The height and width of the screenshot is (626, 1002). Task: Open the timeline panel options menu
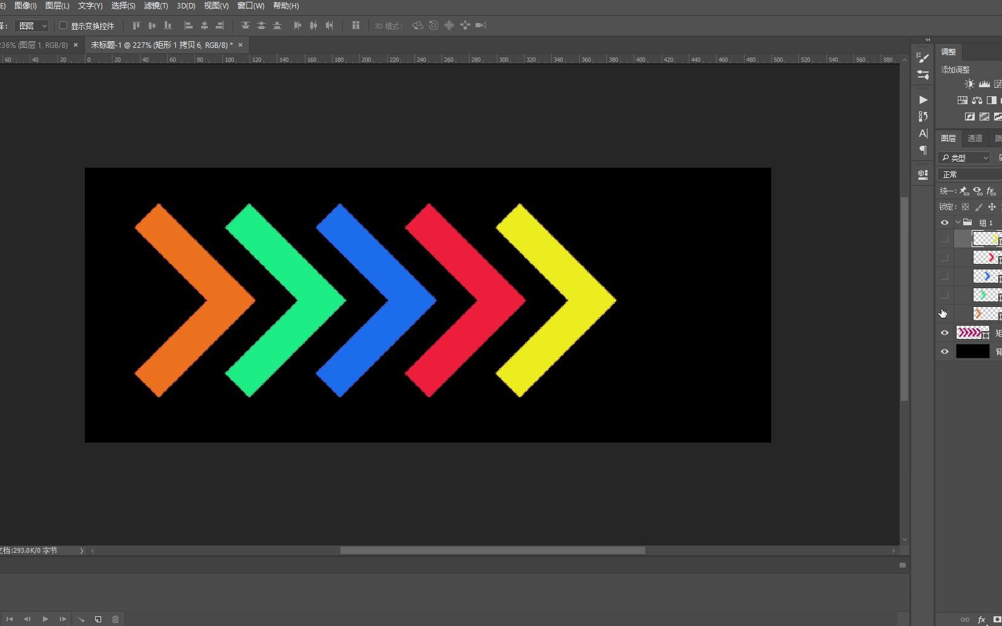coord(902,565)
